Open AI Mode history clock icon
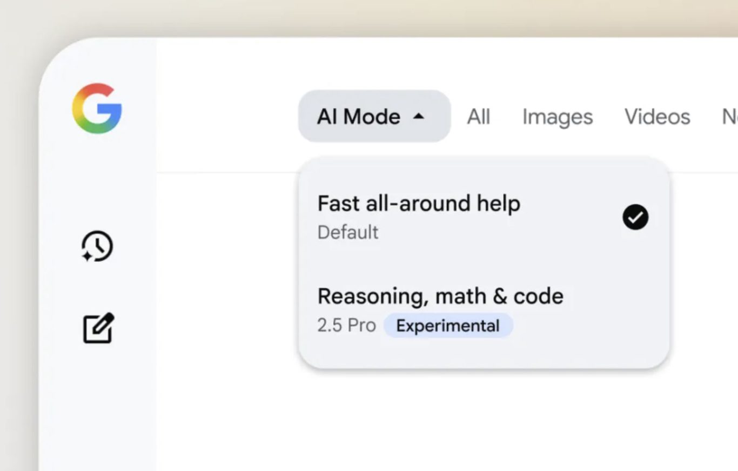Image resolution: width=738 pixels, height=471 pixels. coord(98,247)
